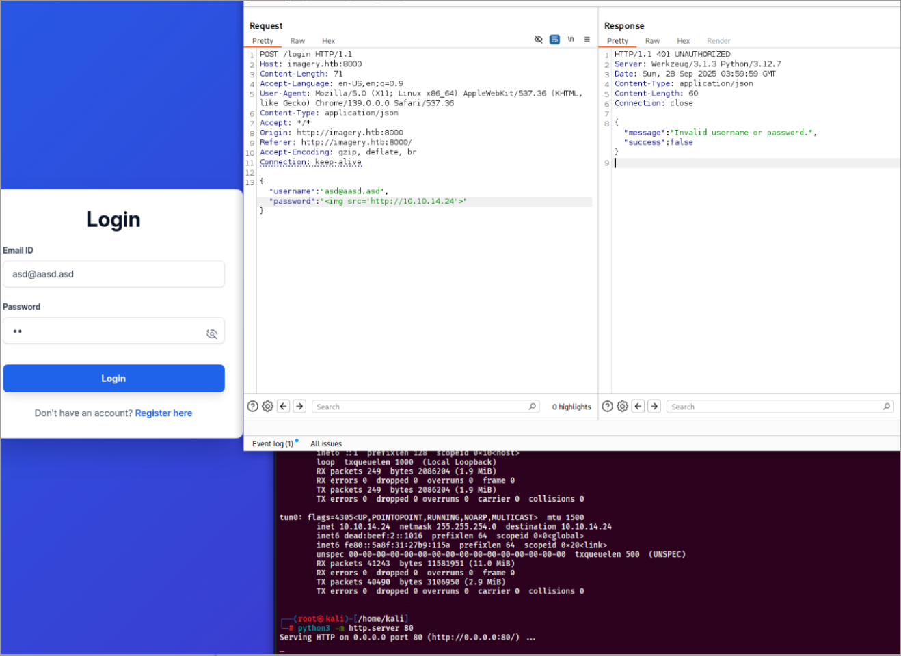Click the "success":false response line
This screenshot has height=656, width=901.
658,142
